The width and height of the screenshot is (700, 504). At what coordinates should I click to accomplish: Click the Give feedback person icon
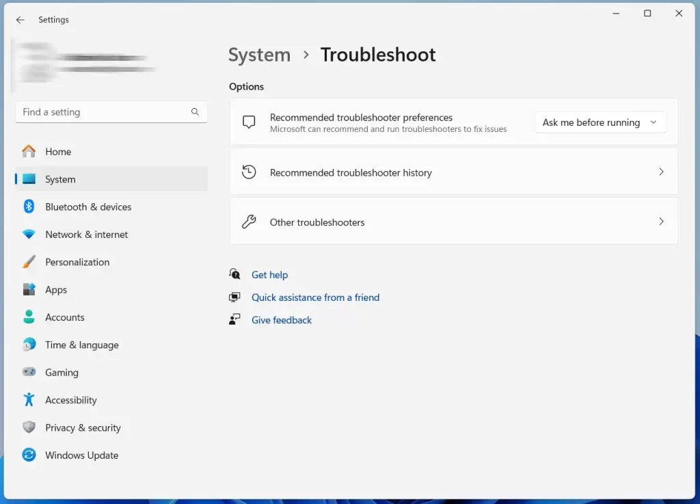pos(235,319)
